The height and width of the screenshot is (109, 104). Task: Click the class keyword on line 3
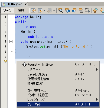pyautogui.click(x=31, y=27)
